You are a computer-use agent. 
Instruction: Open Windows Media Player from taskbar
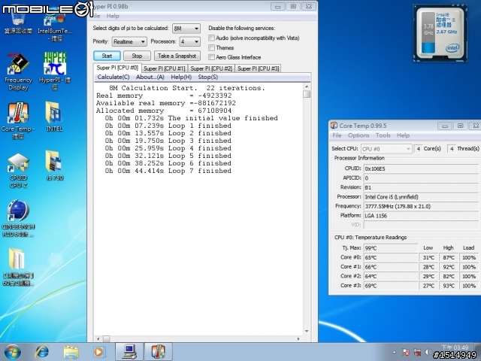click(x=99, y=352)
